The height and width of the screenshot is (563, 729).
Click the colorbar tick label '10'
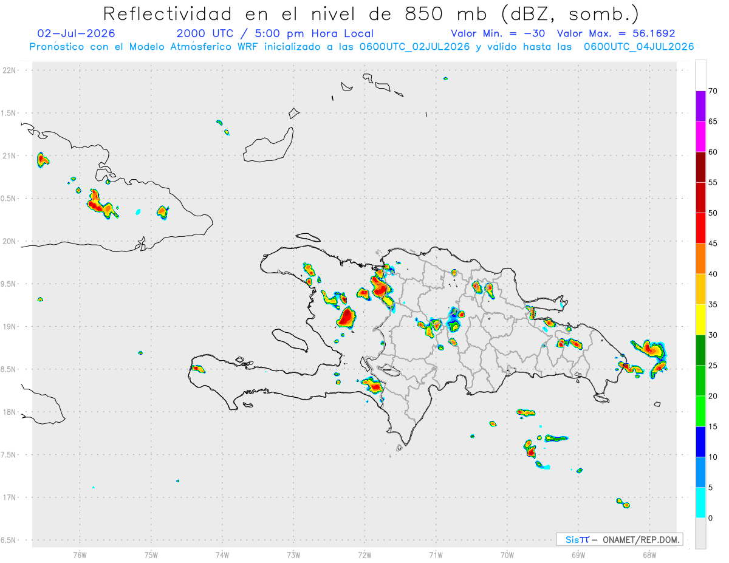click(x=713, y=457)
